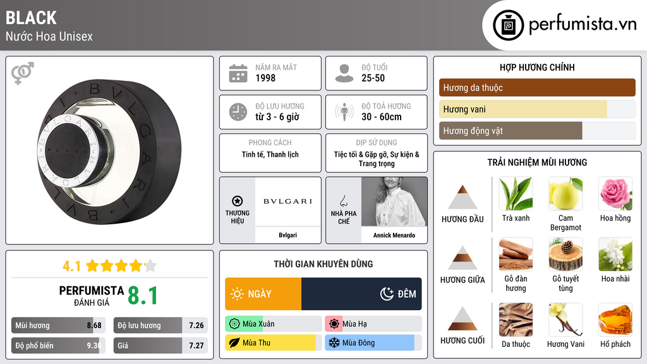The image size is (647, 364).
Task: Click the unisex gender symbol icon
Action: point(22,73)
